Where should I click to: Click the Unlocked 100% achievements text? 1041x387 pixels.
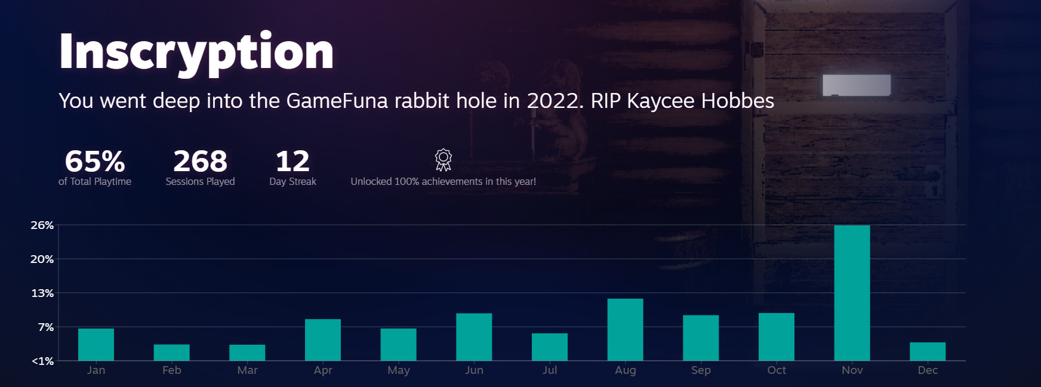click(443, 181)
